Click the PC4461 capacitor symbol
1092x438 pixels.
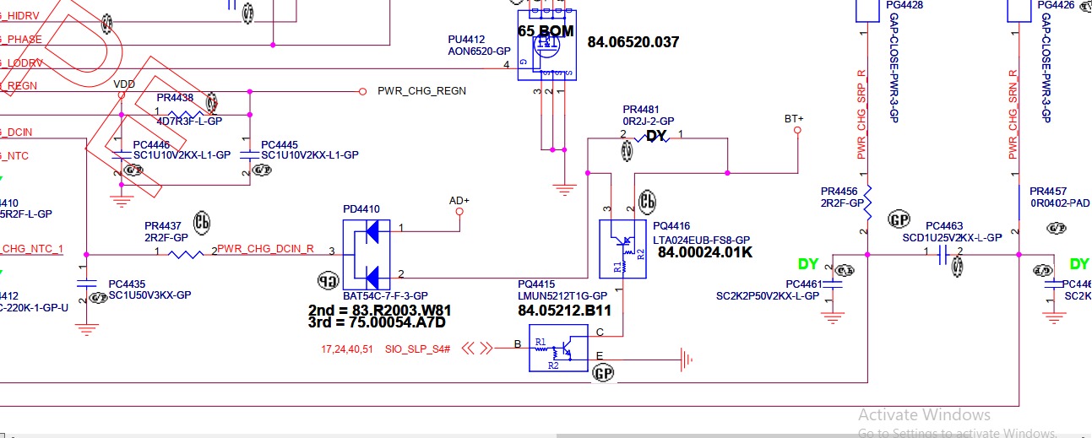833,284
